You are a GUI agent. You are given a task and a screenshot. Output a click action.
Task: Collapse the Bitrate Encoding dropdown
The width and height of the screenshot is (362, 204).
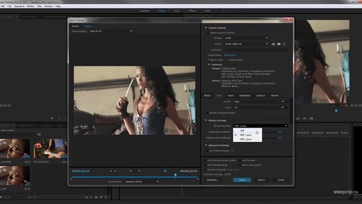(x=260, y=126)
